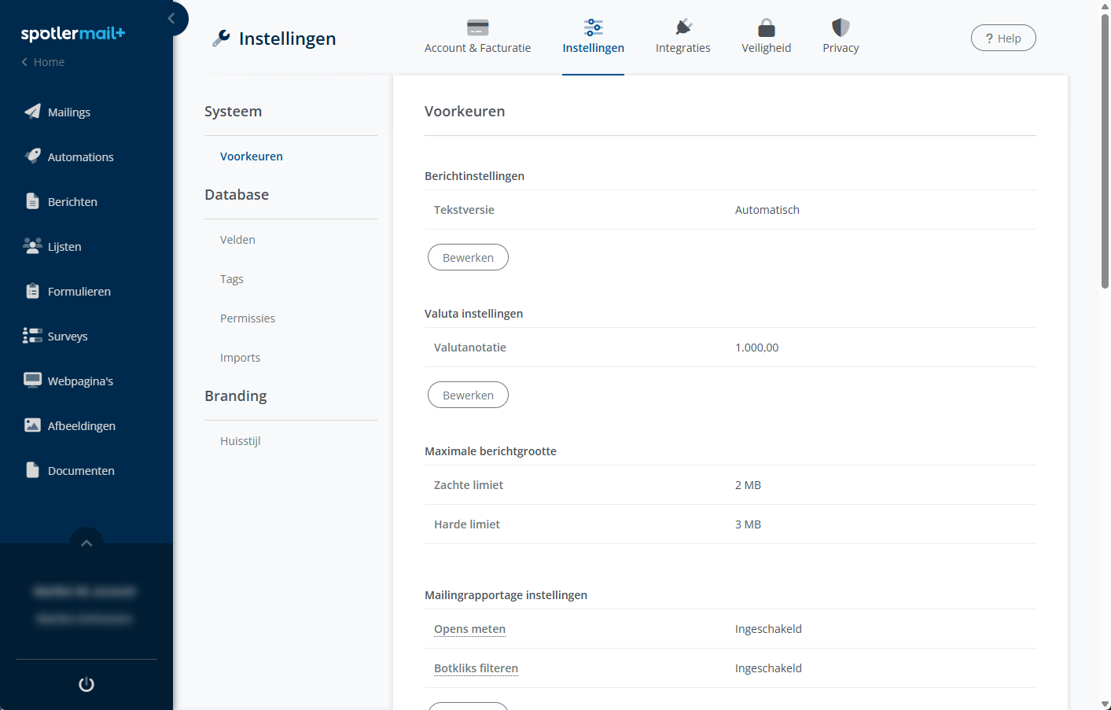Click the vertical page scrollbar thumb
The image size is (1111, 710).
(x=1105, y=151)
